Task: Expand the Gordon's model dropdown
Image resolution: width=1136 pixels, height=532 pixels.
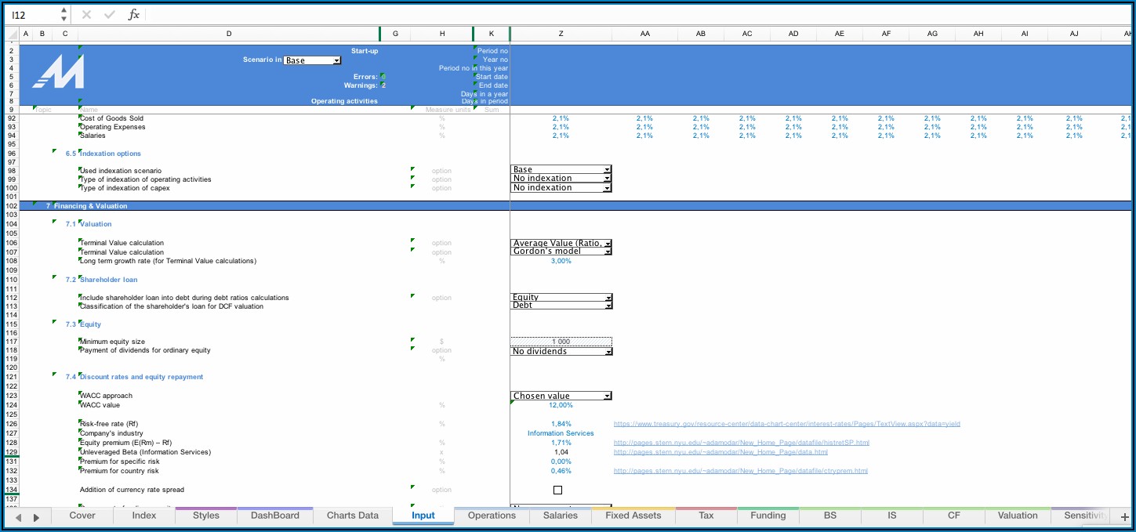Action: point(607,252)
